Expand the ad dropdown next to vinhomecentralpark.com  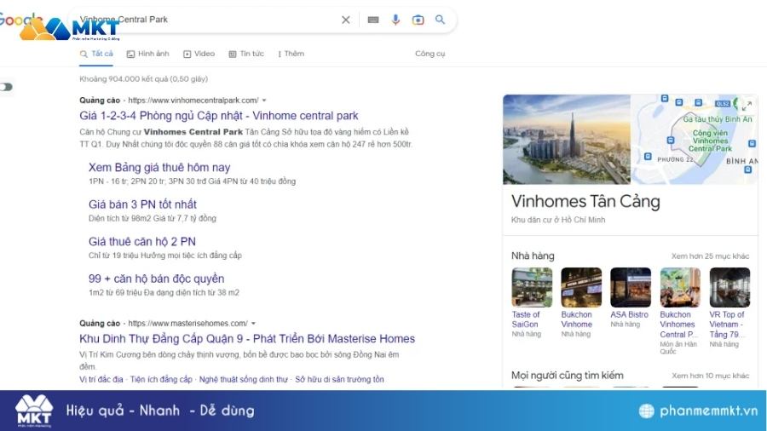tap(264, 101)
